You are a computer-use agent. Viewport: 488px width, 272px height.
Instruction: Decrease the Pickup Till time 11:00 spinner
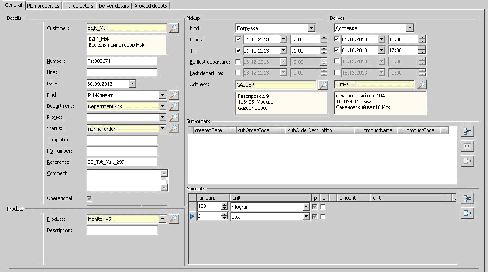(x=324, y=53)
